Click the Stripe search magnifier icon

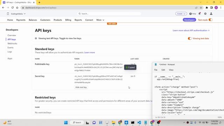pyautogui.click(x=79, y=14)
